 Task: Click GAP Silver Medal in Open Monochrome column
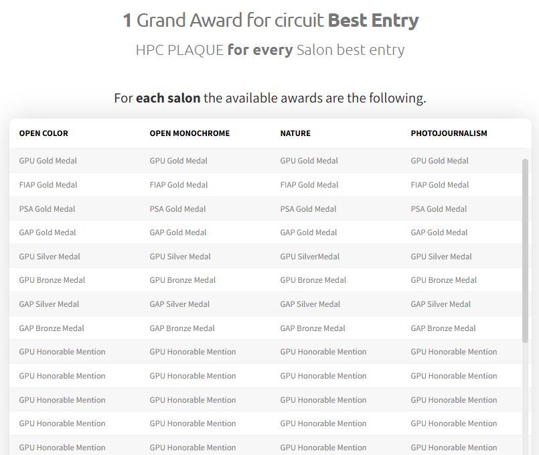[180, 304]
